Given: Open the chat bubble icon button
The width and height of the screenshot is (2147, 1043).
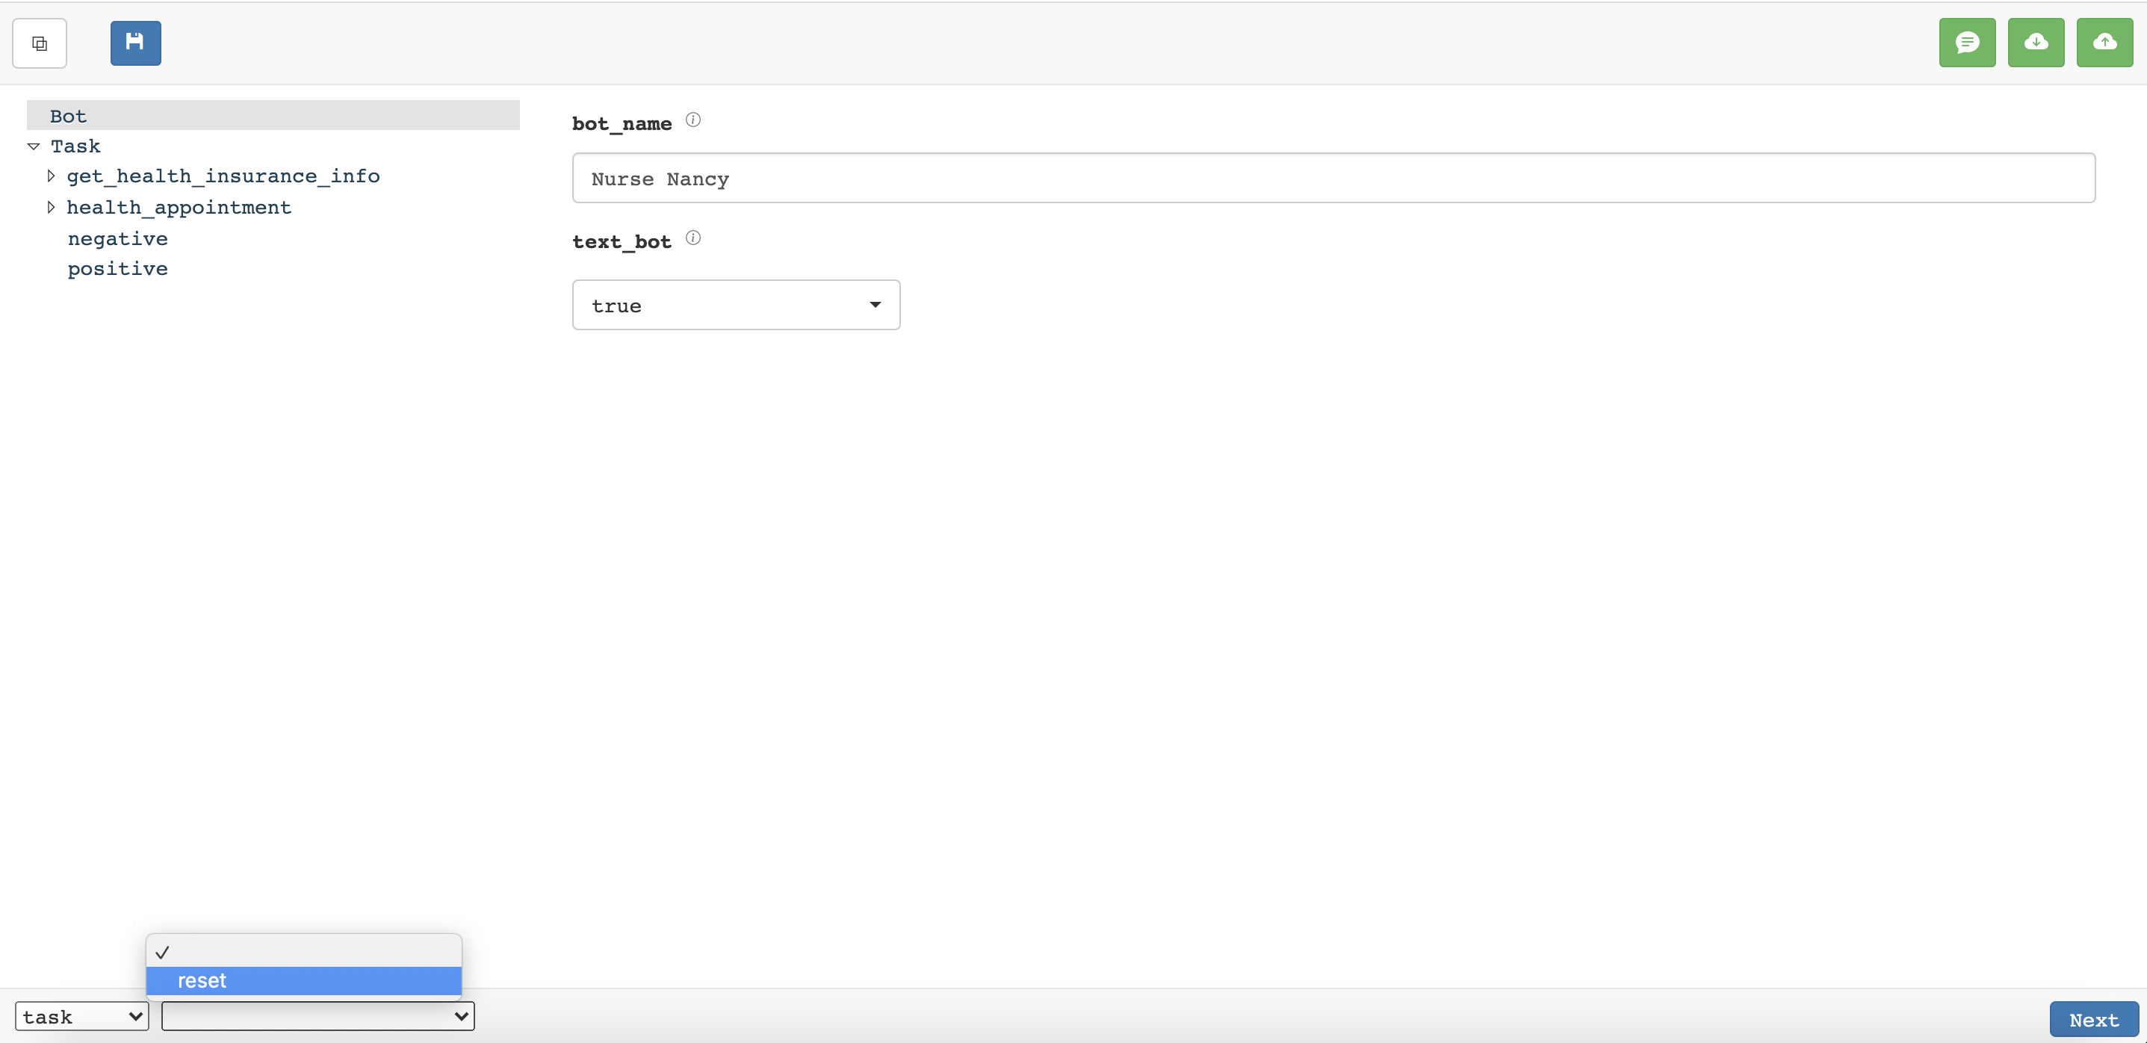Looking at the screenshot, I should click(x=1967, y=43).
